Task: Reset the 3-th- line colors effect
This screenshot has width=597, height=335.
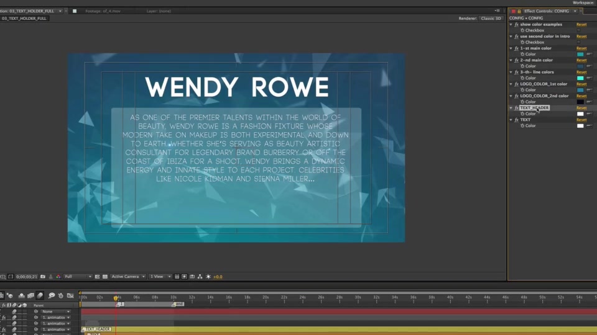Action: pos(581,72)
